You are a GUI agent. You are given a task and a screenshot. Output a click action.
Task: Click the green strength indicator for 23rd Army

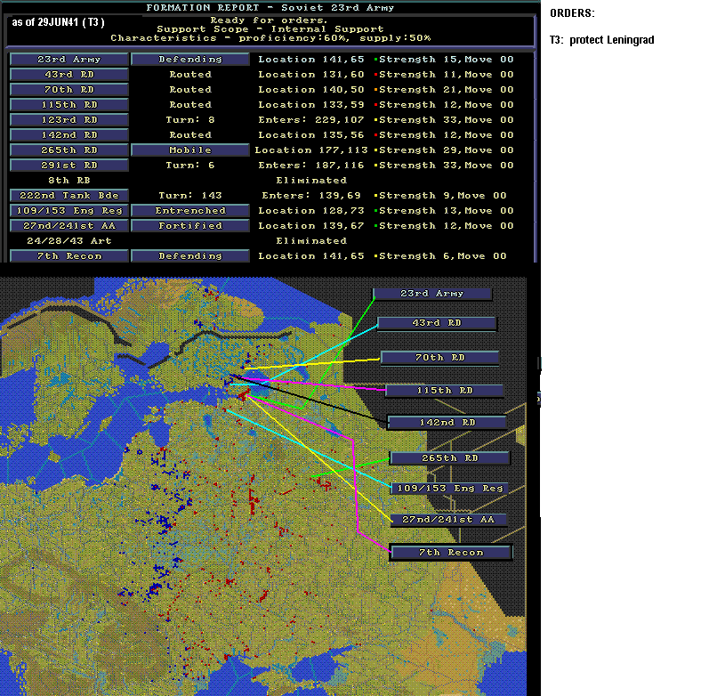[375, 60]
